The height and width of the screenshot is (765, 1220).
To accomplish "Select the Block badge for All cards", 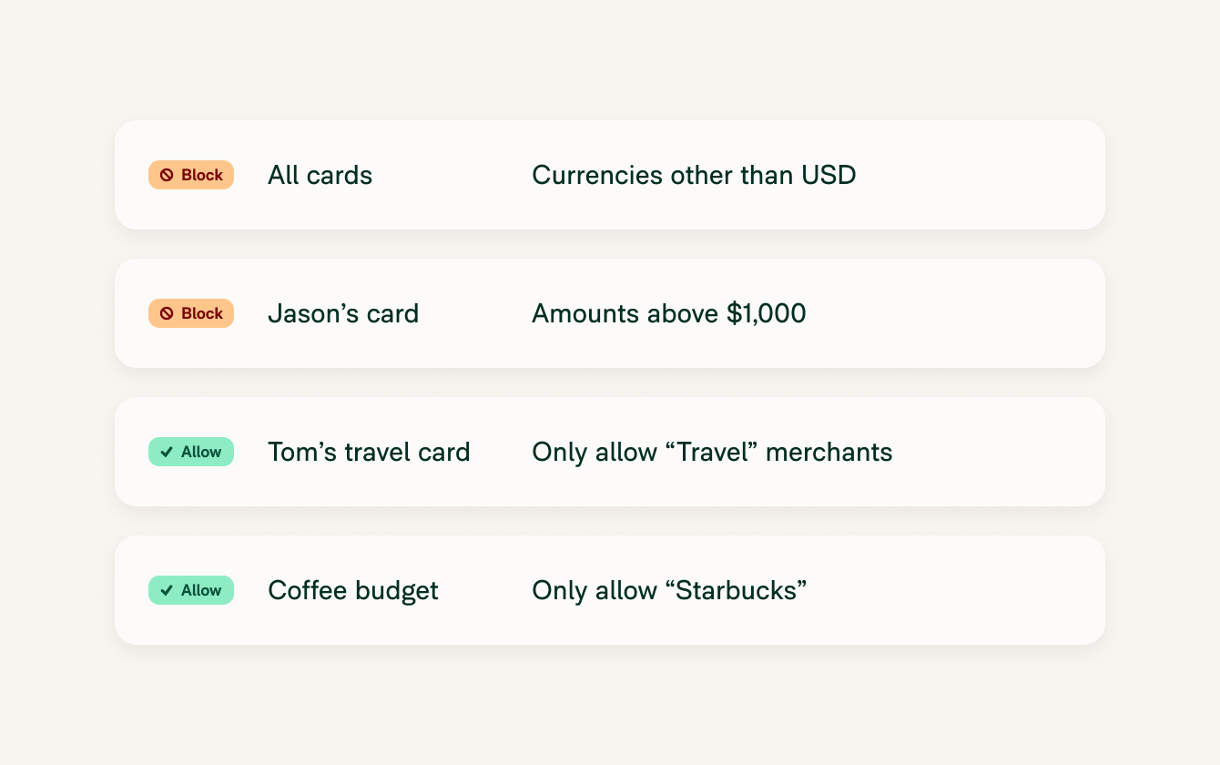I will pos(191,175).
